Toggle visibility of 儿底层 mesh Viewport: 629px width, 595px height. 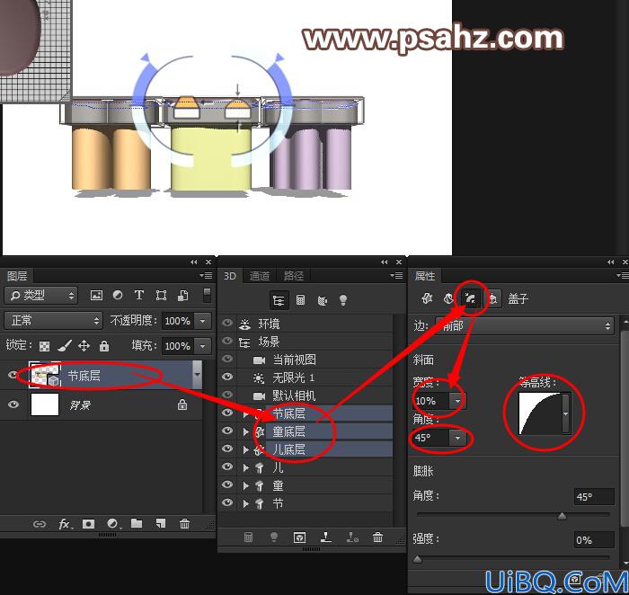tap(227, 448)
